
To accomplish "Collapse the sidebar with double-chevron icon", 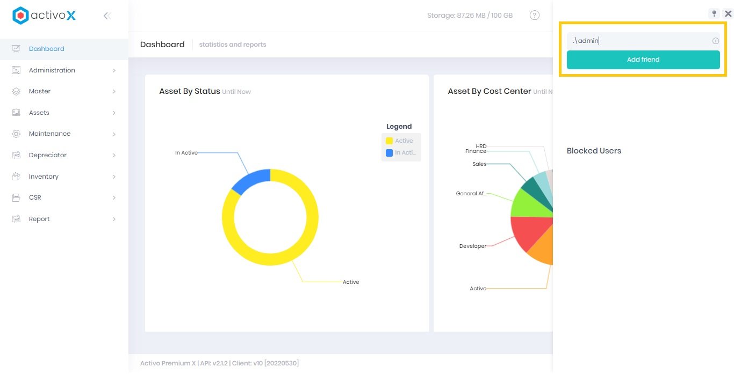I will click(x=107, y=16).
